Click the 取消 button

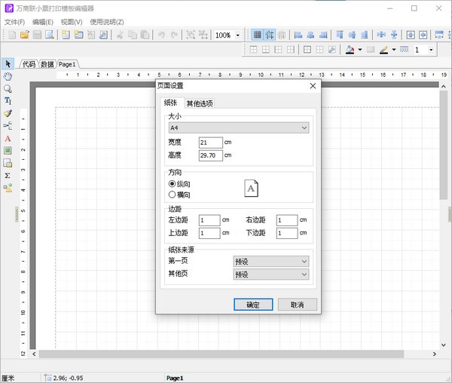point(298,305)
